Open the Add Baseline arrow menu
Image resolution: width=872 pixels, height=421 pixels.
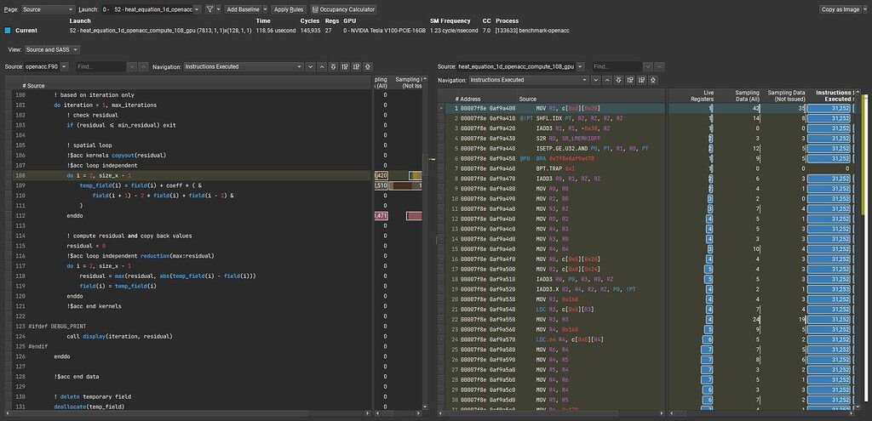point(266,9)
